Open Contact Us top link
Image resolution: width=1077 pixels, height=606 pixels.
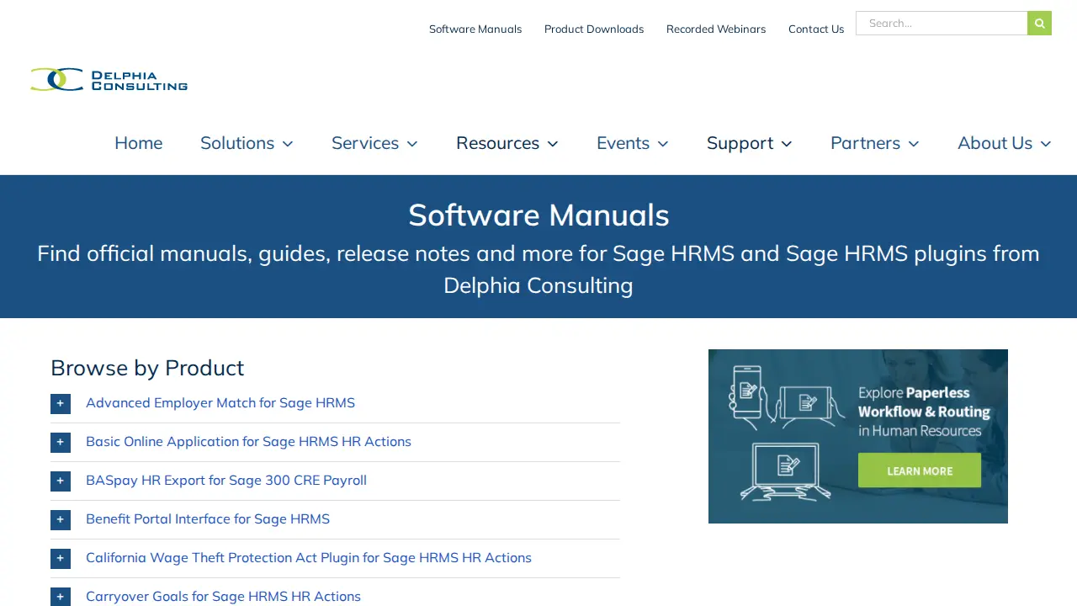point(816,29)
